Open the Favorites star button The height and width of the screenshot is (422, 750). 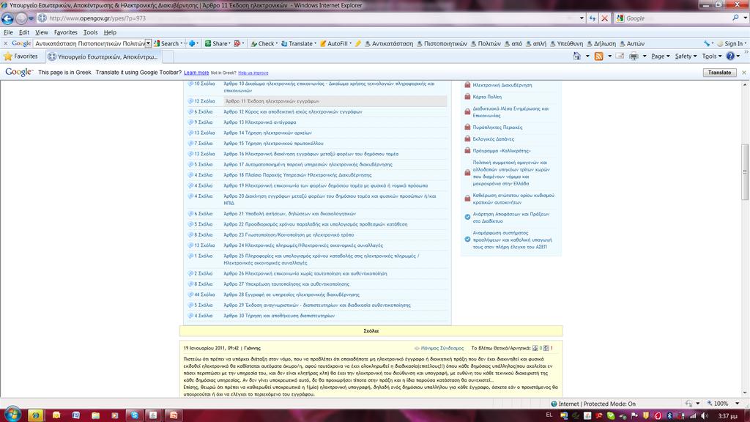pyautogui.click(x=21, y=56)
